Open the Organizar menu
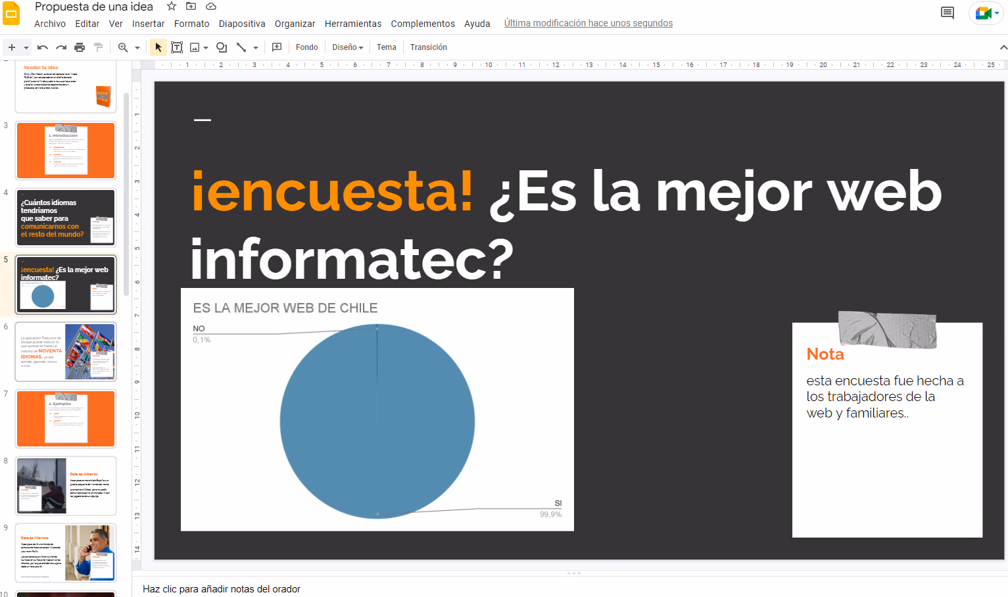The width and height of the screenshot is (1008, 597). point(295,24)
